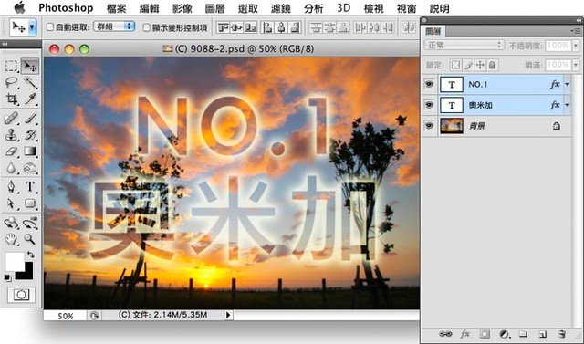Image resolution: width=584 pixels, height=344 pixels.
Task: Select the Magic Wand tool
Action: [x=30, y=82]
